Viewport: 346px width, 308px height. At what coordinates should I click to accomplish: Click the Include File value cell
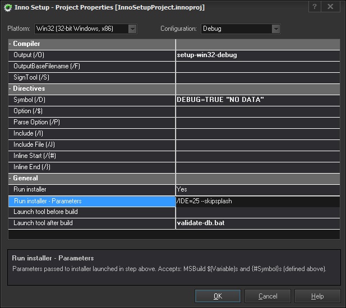pos(258,144)
